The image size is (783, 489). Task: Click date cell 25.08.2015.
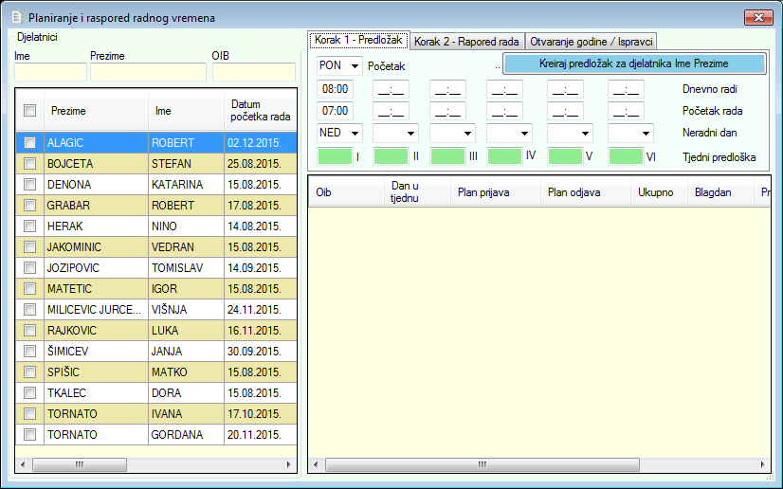(x=260, y=164)
